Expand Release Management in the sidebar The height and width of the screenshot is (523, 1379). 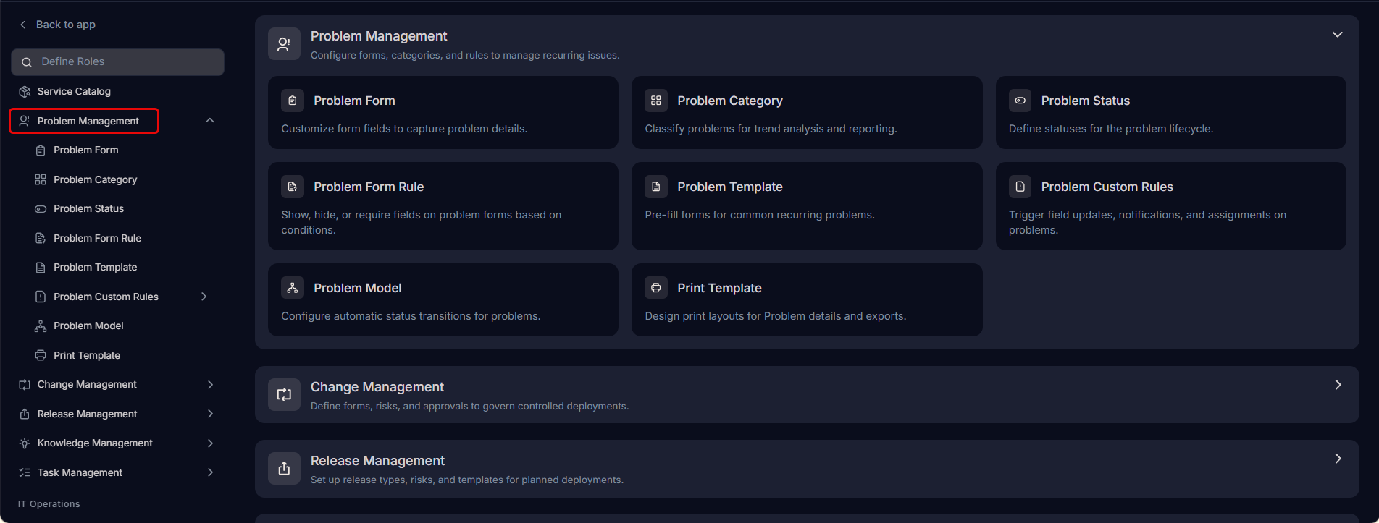[210, 414]
